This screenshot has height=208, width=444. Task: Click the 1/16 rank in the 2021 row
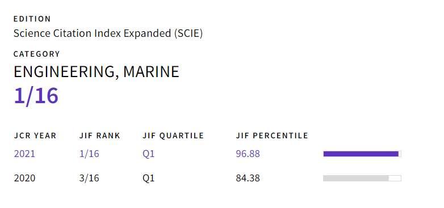click(x=89, y=154)
